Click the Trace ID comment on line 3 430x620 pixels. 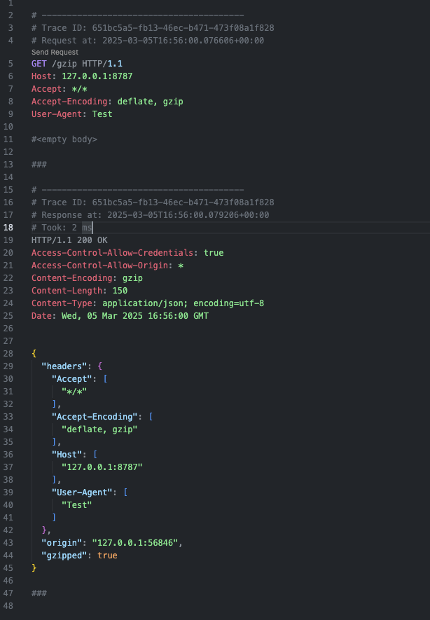[153, 28]
